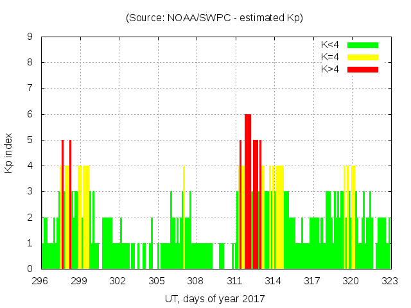Viewport: 411px width, 308px height.
Task: Click the x-axis tick label 305
Action: pos(157,280)
